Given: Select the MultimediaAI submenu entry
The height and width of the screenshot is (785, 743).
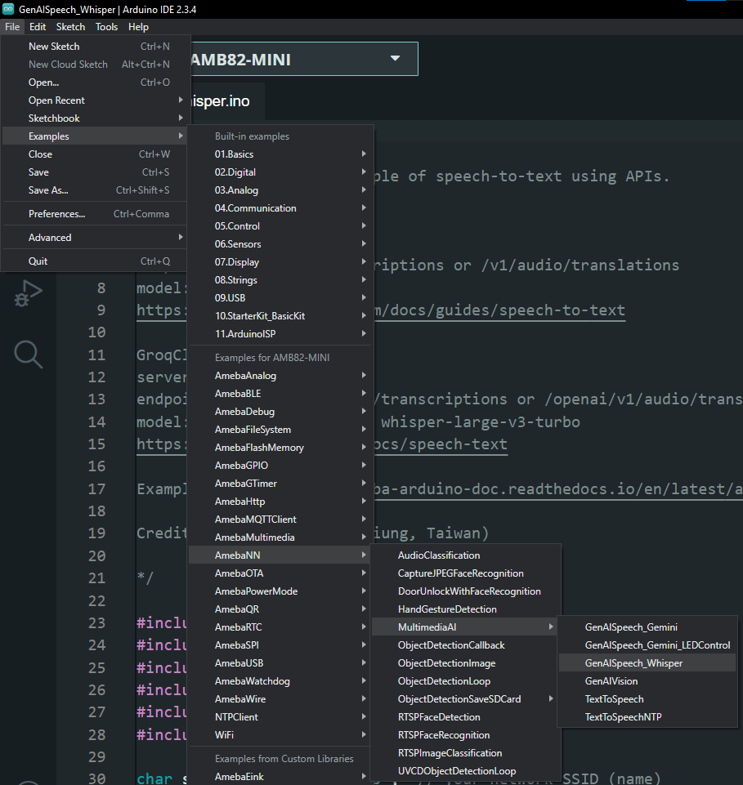Looking at the screenshot, I should [465, 627].
